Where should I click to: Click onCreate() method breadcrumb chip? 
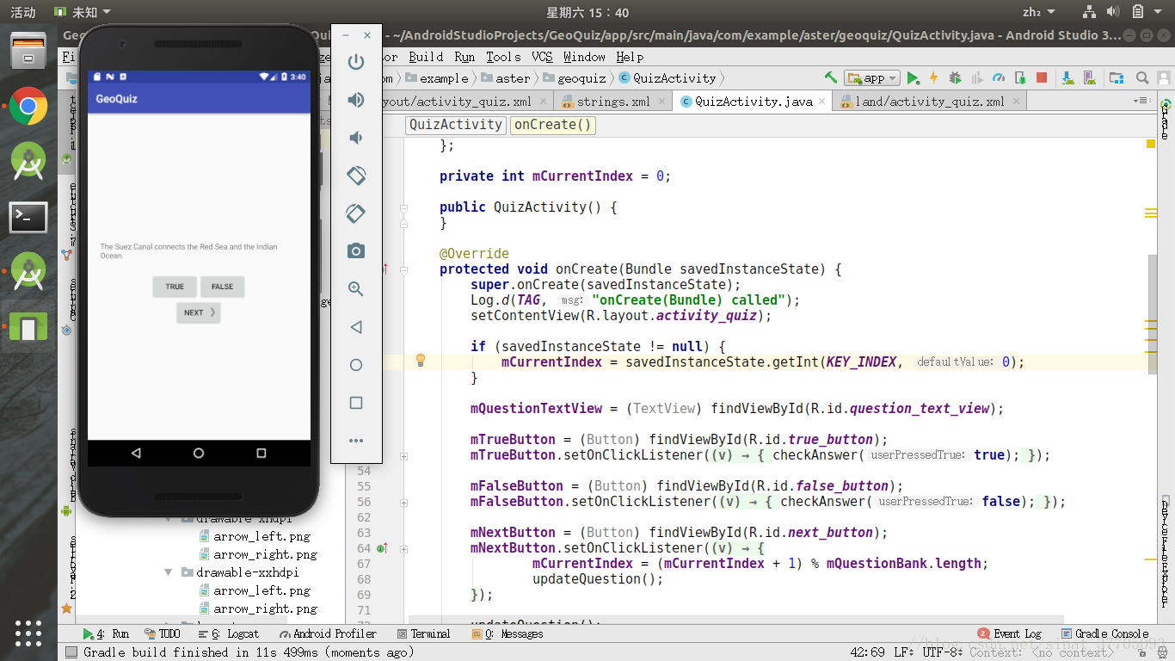(x=553, y=125)
